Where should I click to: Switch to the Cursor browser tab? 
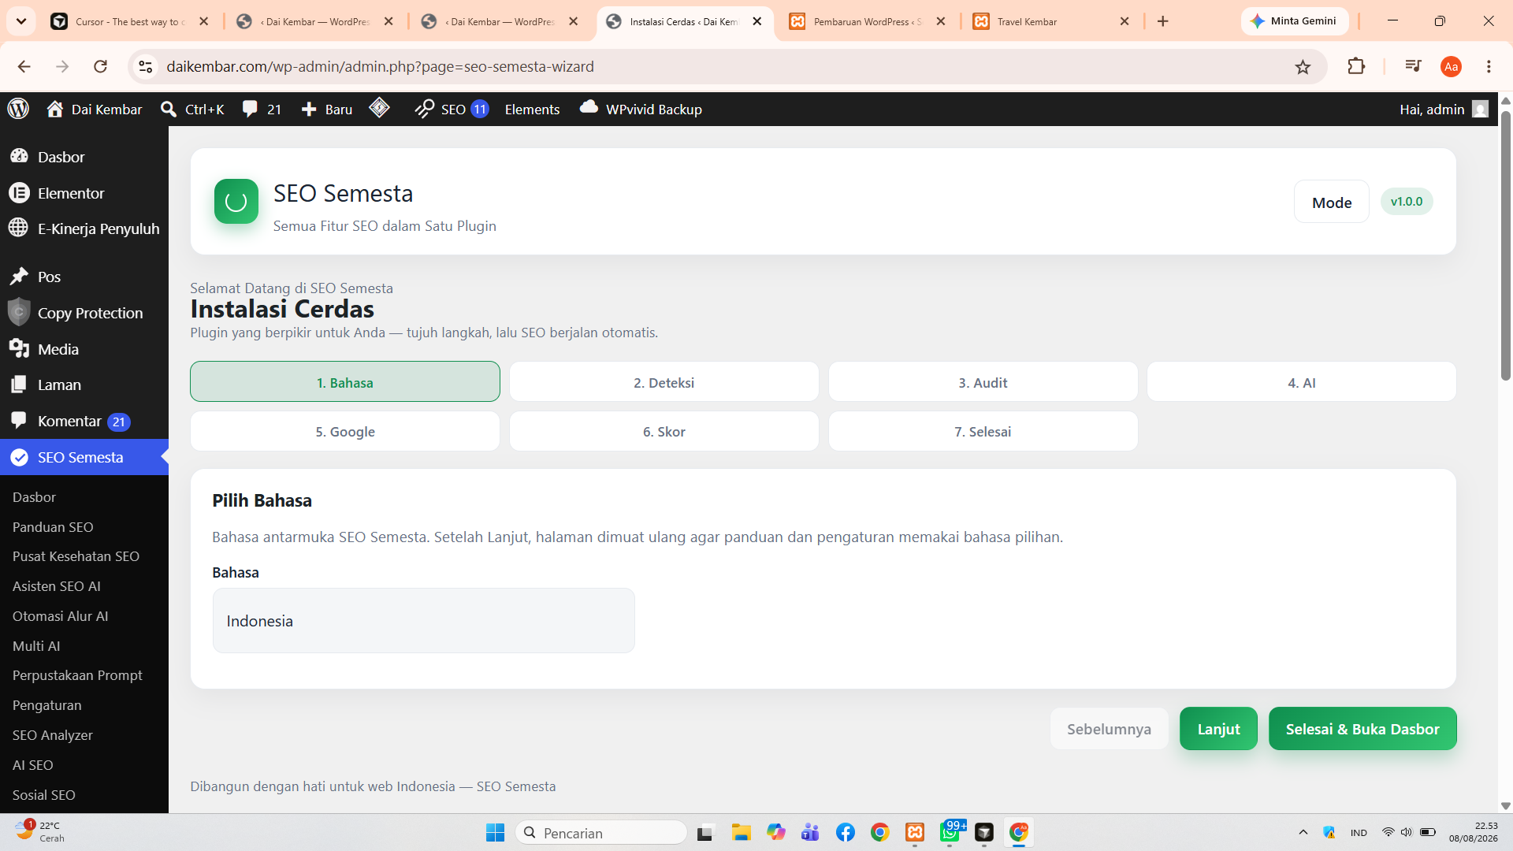pos(131,21)
